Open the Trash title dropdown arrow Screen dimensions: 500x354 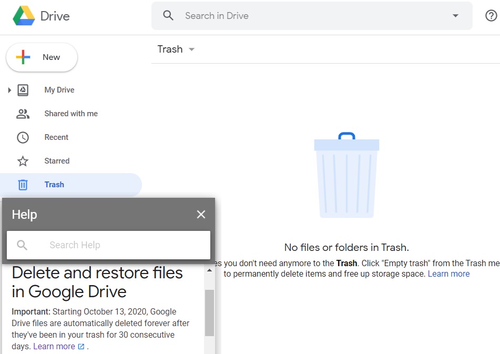coord(191,49)
